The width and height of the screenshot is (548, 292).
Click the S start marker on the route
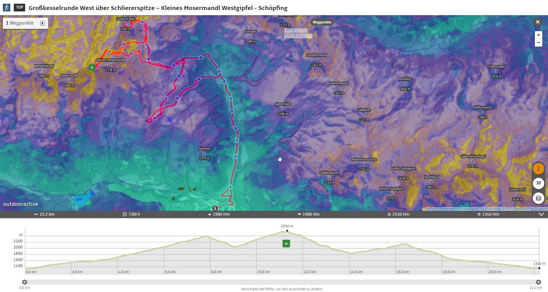215,208
